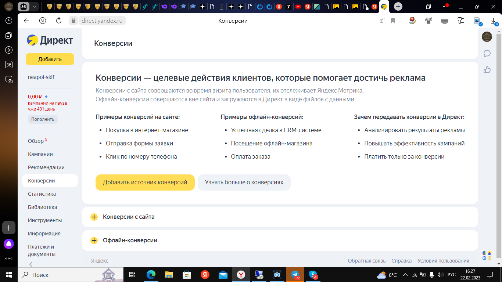Open the tab list dropdown next to tab counter

[x=34, y=7]
